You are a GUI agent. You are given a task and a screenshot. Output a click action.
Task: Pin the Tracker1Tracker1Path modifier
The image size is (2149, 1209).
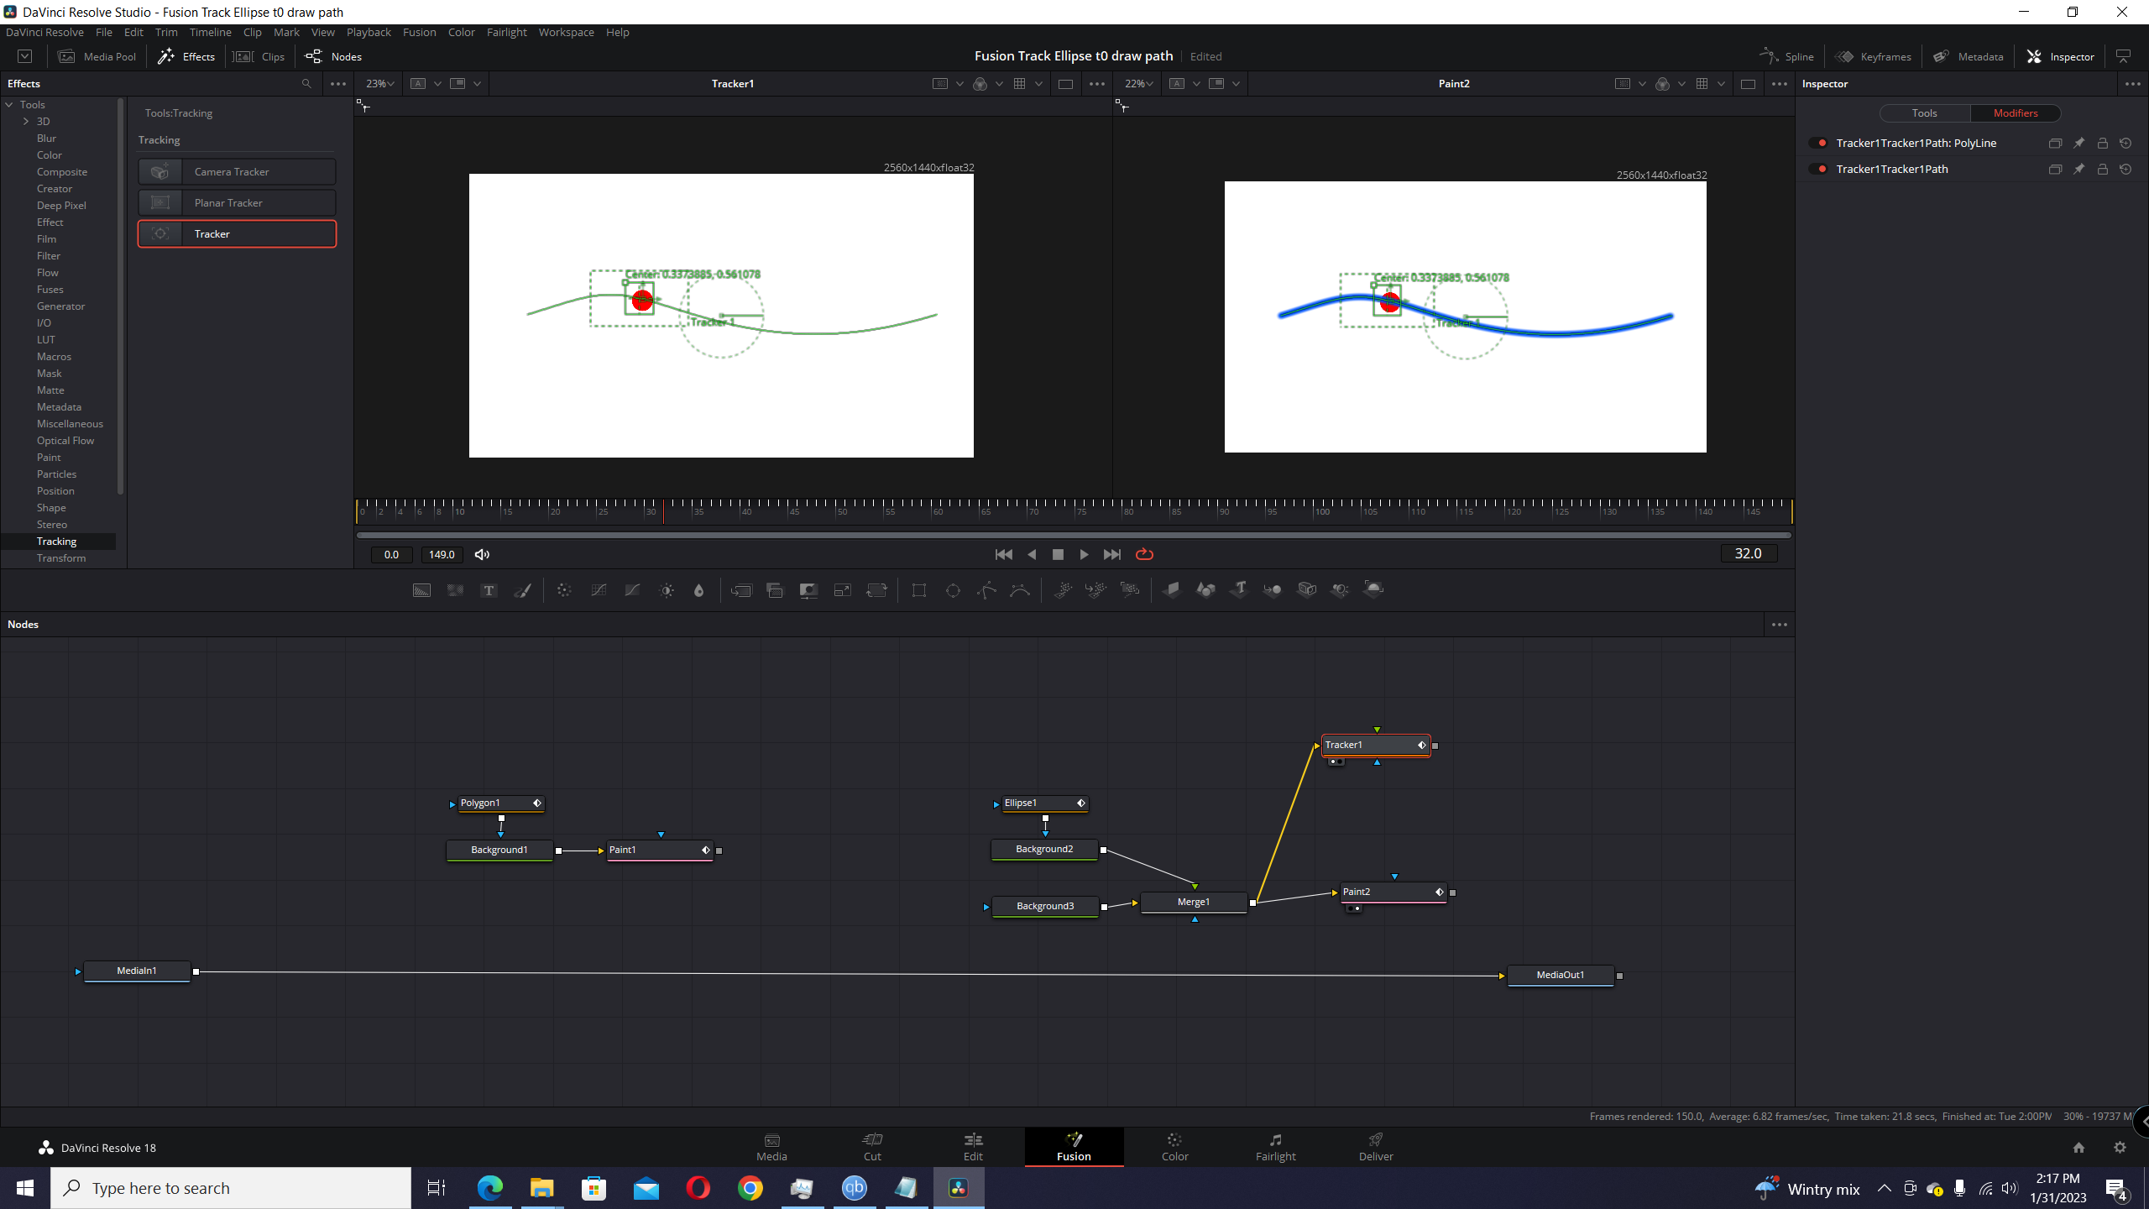(x=2078, y=170)
